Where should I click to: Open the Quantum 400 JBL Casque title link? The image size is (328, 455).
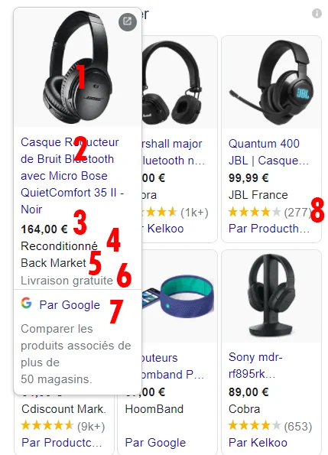[x=268, y=151]
